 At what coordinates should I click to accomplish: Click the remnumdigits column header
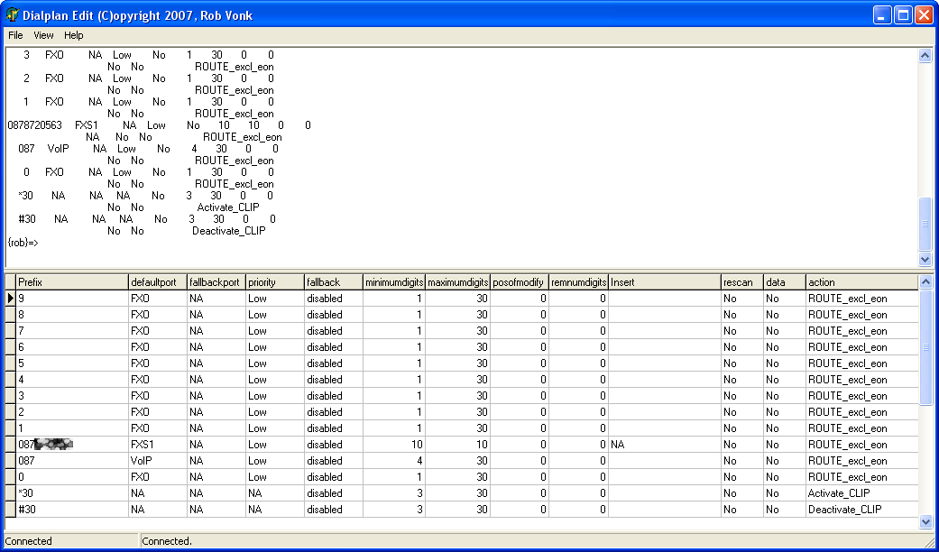pos(578,282)
